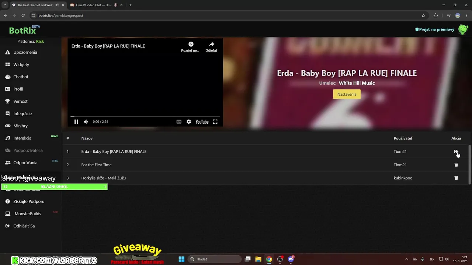Select the For the First Time row title
Image resolution: width=472 pixels, height=265 pixels.
(x=96, y=165)
